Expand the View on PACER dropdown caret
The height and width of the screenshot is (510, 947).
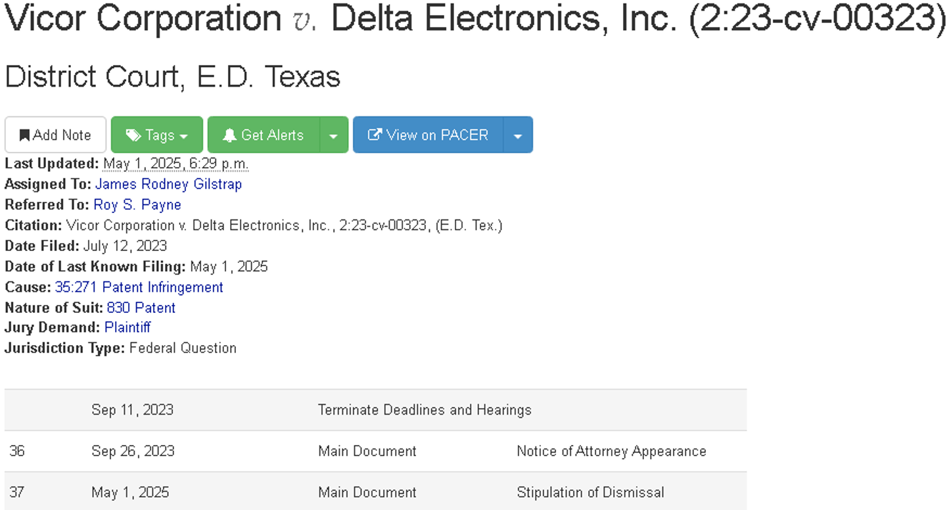point(518,135)
